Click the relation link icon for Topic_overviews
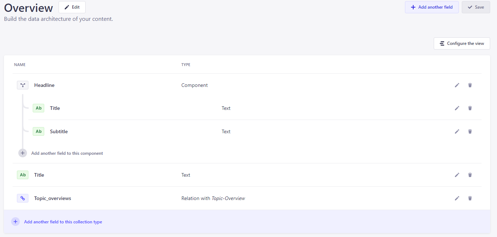 (23, 198)
